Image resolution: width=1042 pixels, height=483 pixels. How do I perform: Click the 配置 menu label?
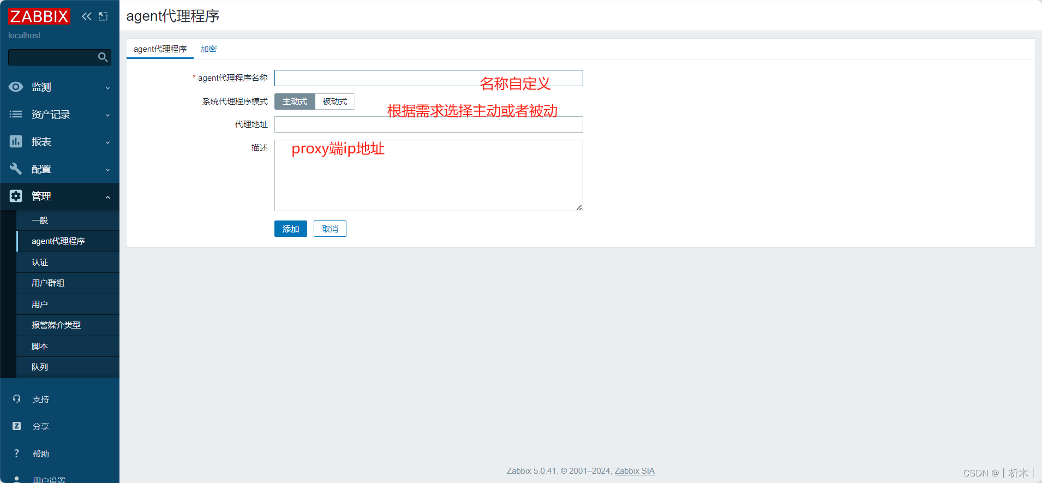tap(41, 169)
